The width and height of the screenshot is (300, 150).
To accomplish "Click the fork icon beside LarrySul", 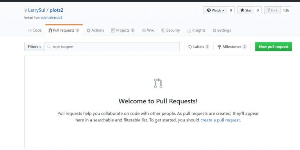I will pos(26,10).
